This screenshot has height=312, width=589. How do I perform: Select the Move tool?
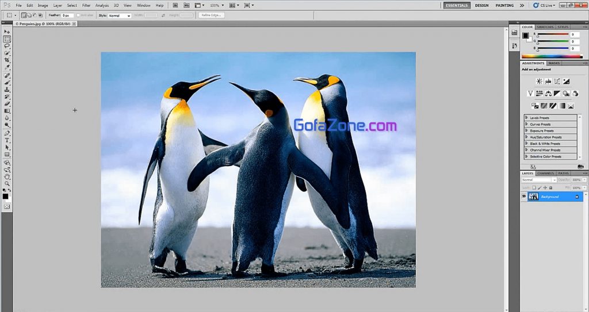pos(7,32)
